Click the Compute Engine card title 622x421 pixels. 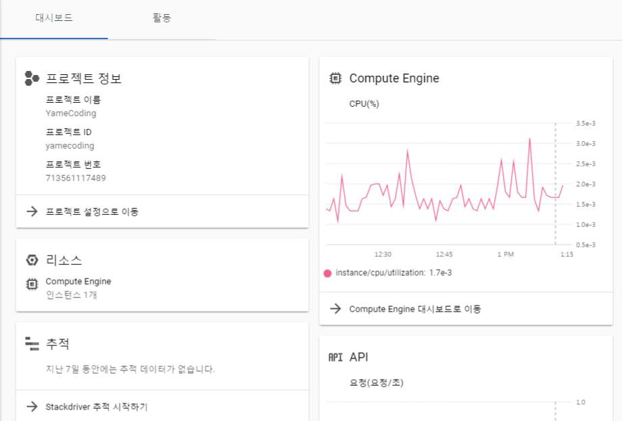394,78
